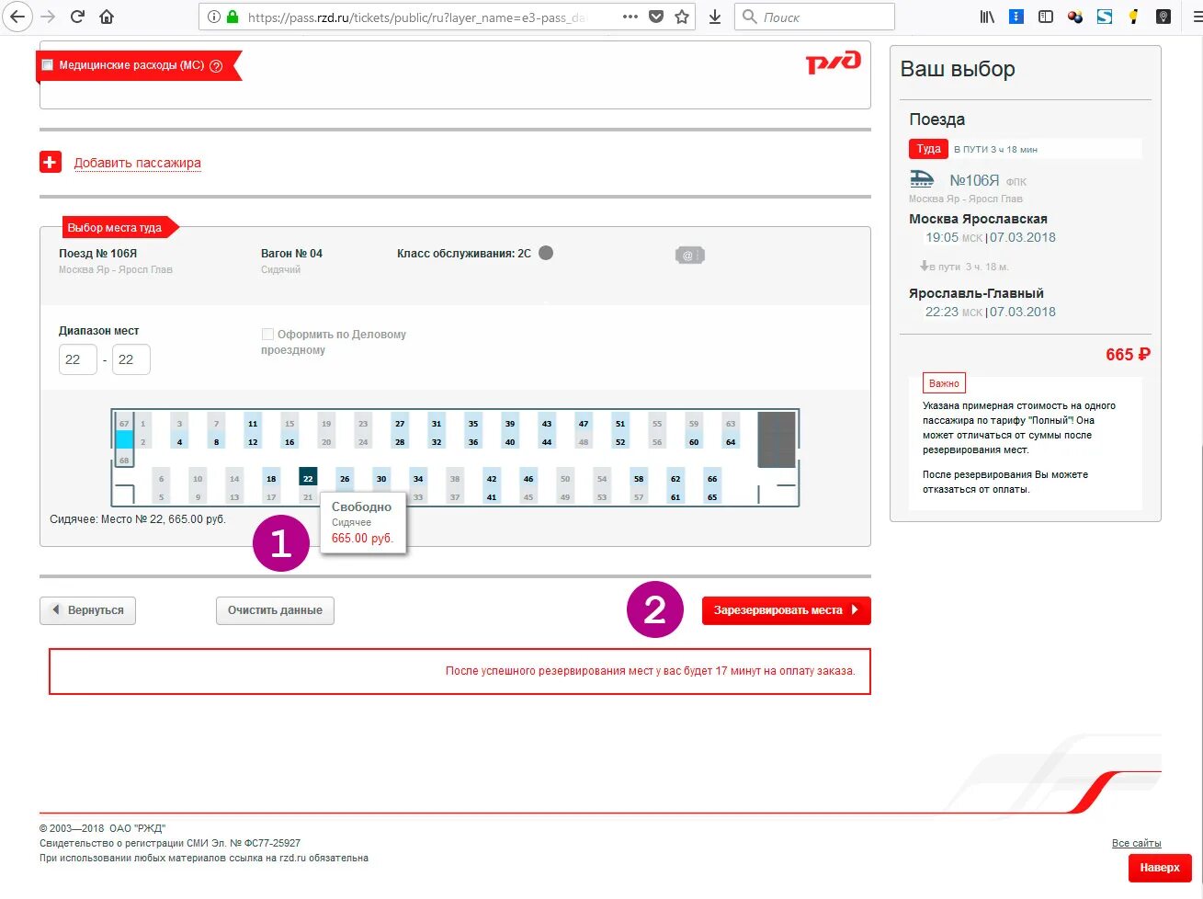1203x899 pixels.
Task: Click the S extension icon in toolbar
Action: [x=1105, y=16]
